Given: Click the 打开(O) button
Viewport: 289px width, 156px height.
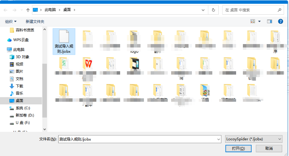Looking at the screenshot, I should click(x=238, y=148).
